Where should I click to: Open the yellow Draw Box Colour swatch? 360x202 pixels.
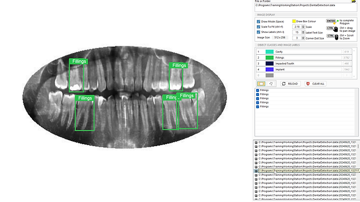294,21
